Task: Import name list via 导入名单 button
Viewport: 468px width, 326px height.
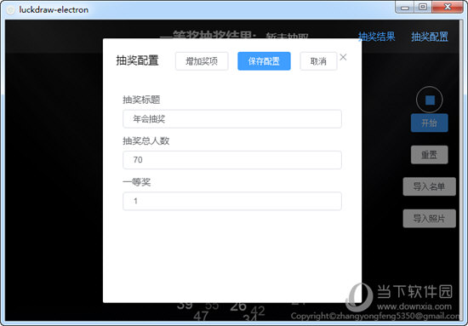Action: (x=429, y=186)
